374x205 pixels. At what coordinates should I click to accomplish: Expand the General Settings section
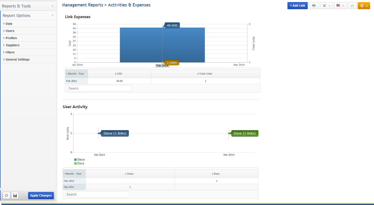(x=17, y=60)
